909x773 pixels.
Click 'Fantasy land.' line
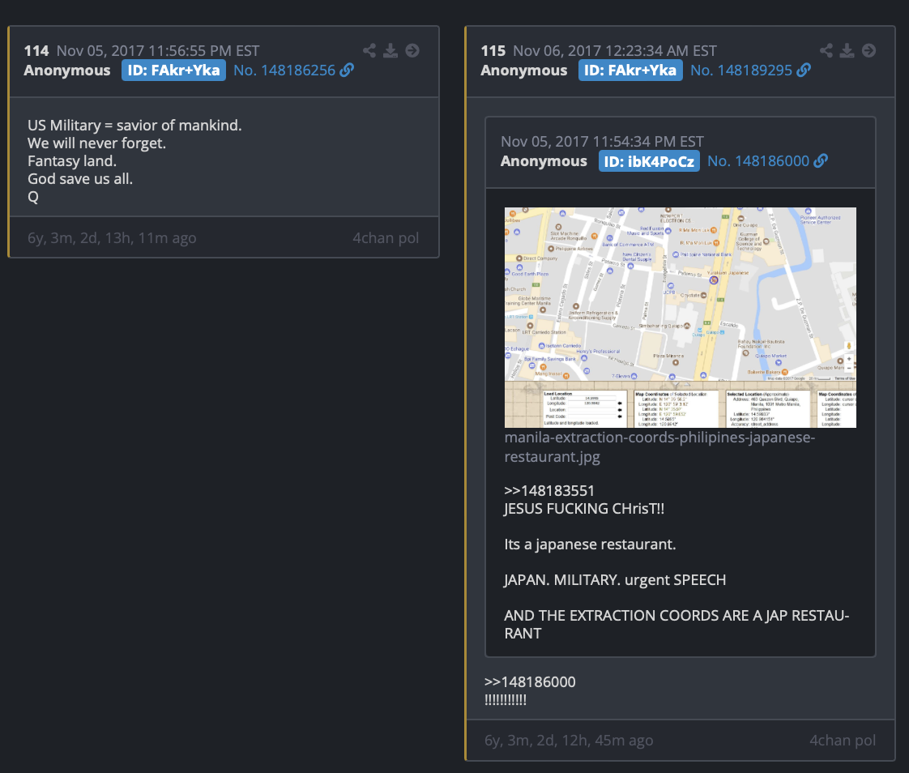[72, 161]
